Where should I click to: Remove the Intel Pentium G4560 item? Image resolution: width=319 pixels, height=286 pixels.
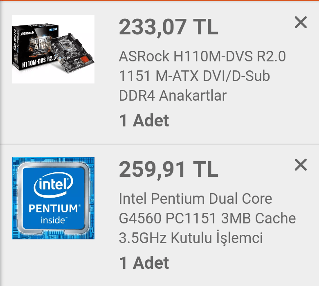click(x=301, y=165)
